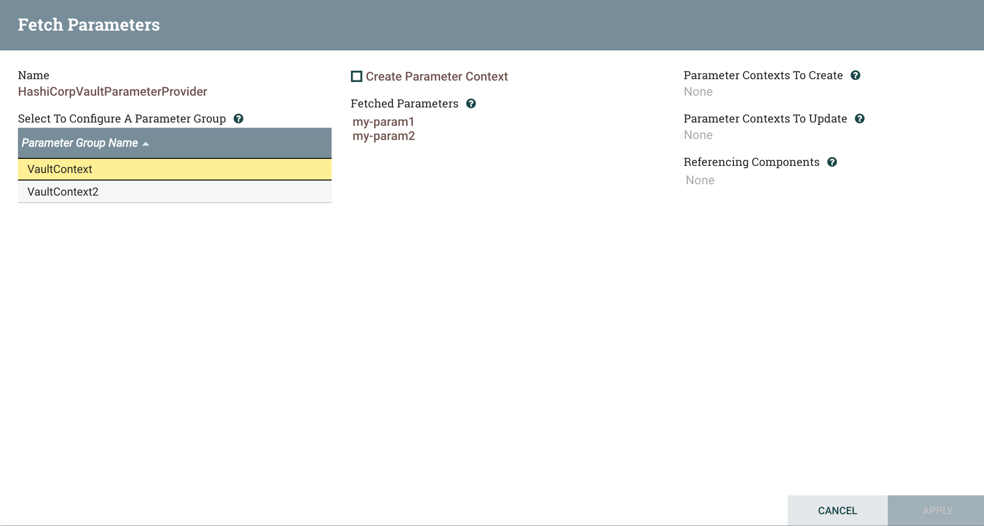Select the VaultContext2 parameter group row

pyautogui.click(x=175, y=192)
